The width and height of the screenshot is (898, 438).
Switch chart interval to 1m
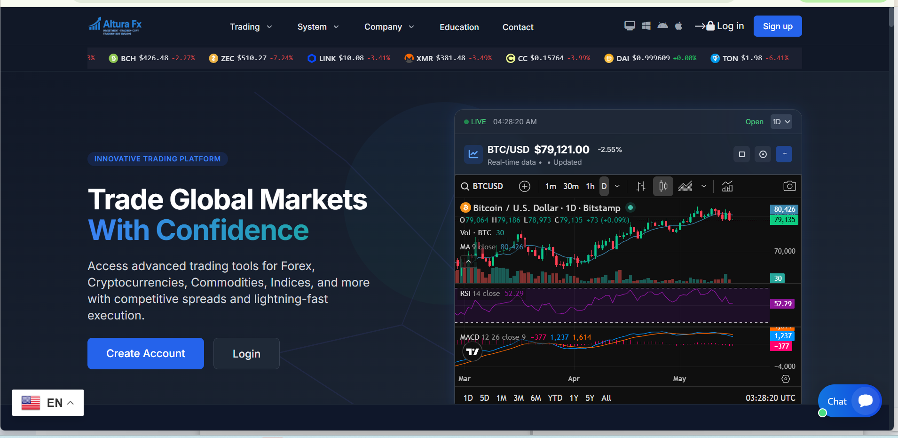[551, 186]
